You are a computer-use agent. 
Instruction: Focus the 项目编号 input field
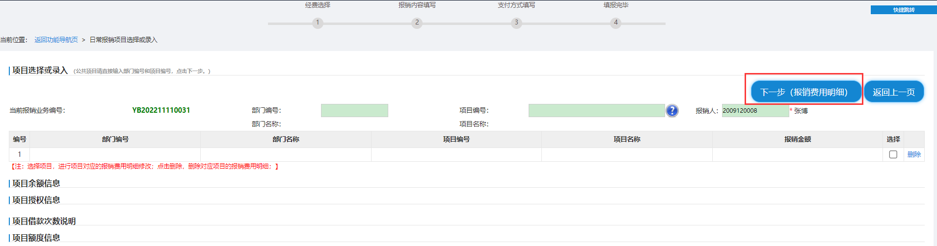point(596,110)
